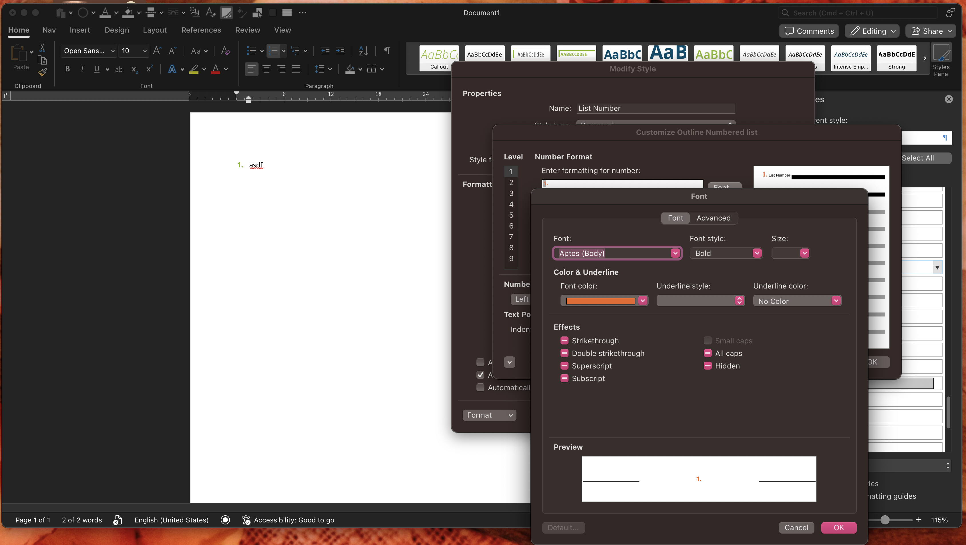Open the Size dropdown in Font dialog
The image size is (966, 545).
point(804,253)
